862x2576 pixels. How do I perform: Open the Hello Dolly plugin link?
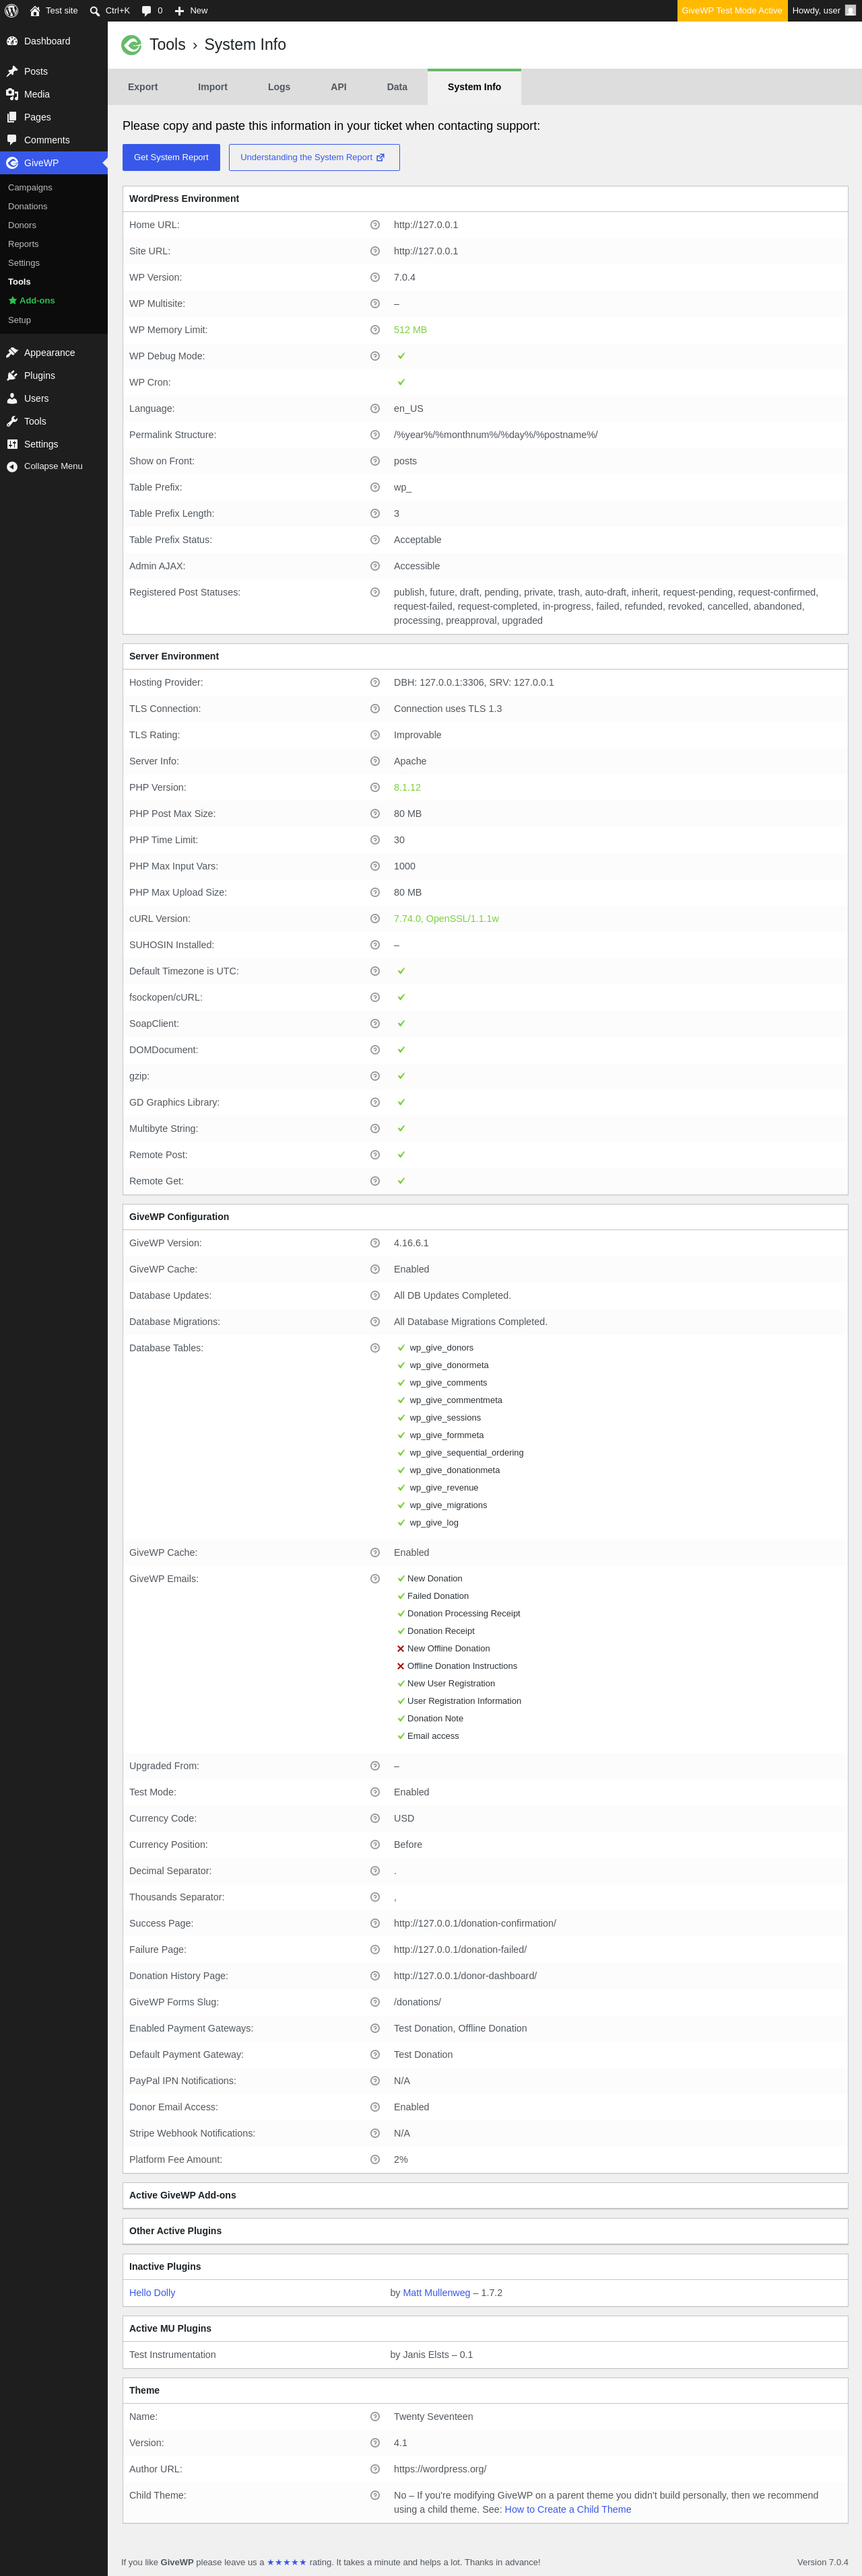(x=152, y=2293)
